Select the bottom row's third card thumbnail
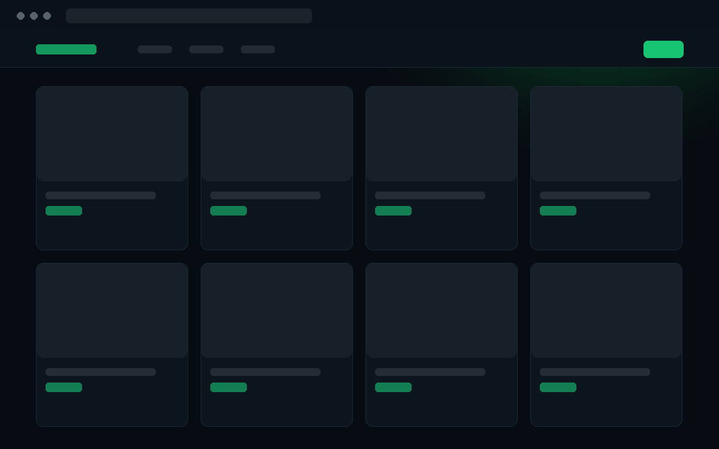 pos(442,311)
